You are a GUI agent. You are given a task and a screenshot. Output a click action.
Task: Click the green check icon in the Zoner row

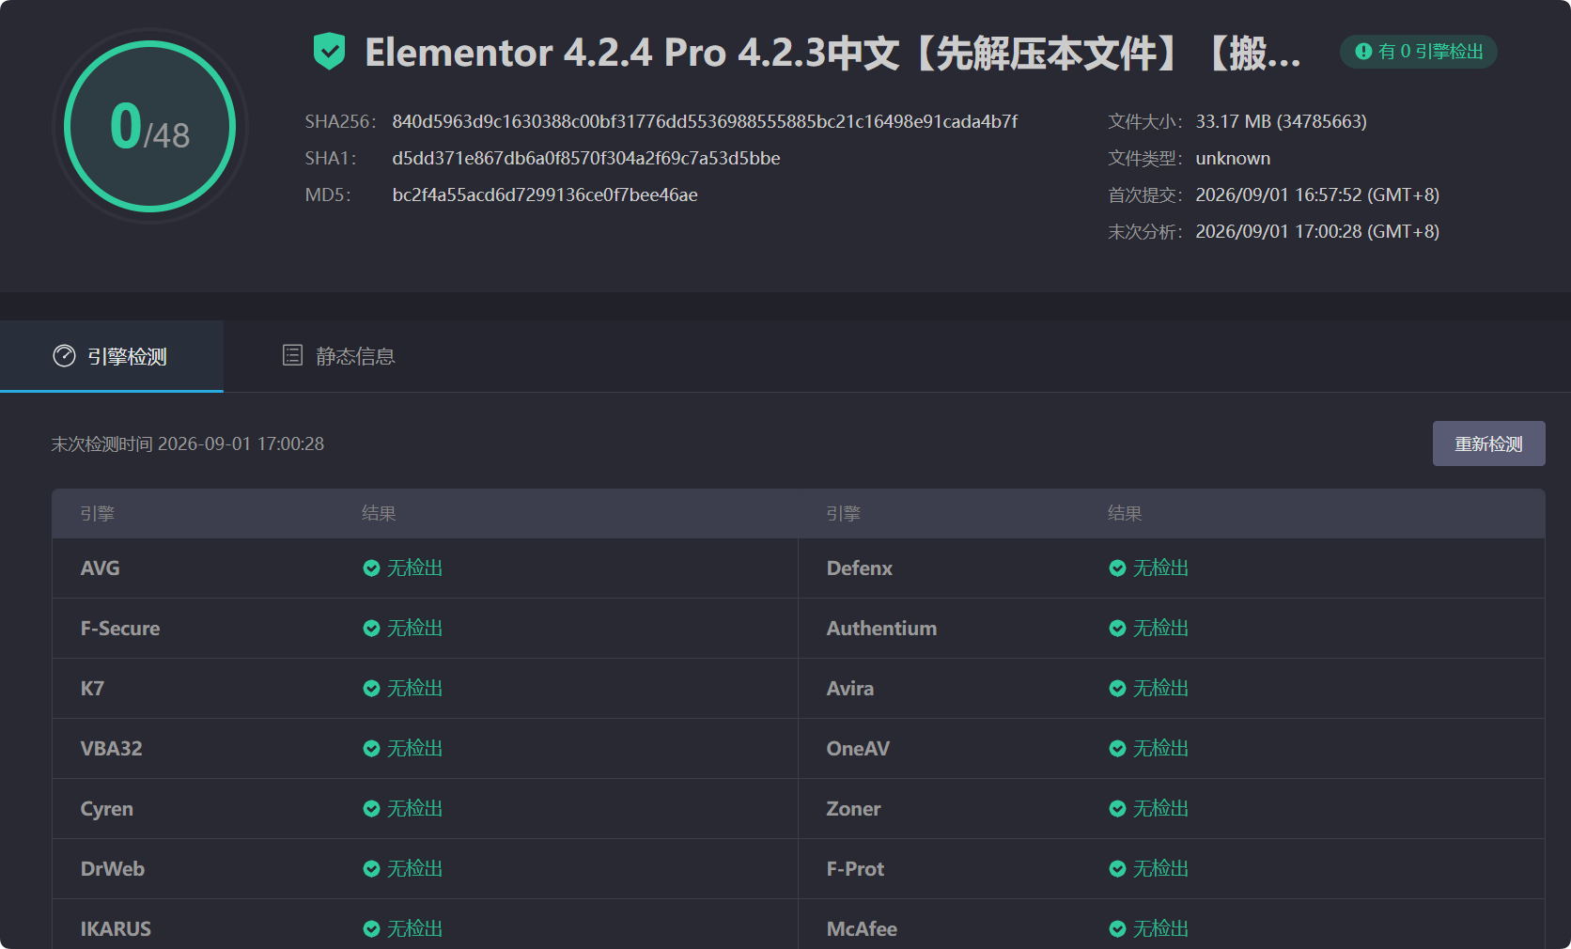coord(1117,809)
